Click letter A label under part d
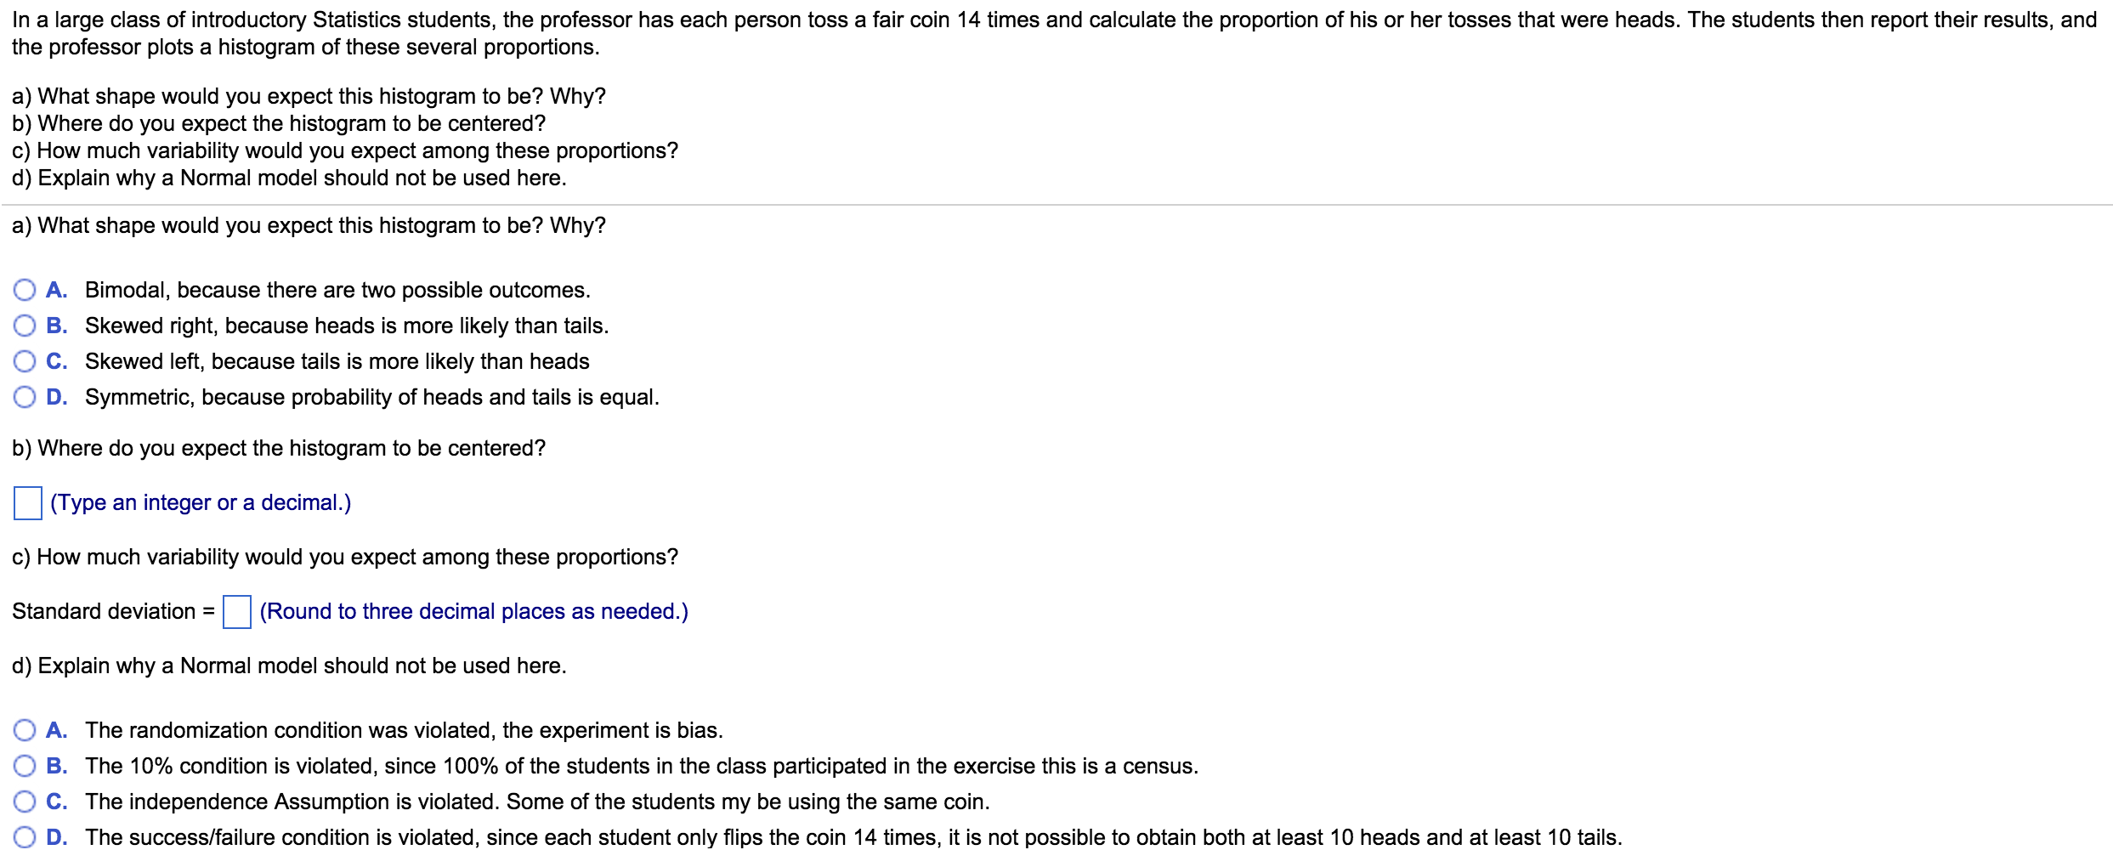The image size is (2113, 867). [56, 731]
